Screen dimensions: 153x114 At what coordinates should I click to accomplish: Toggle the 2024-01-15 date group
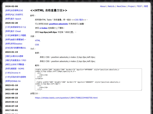pos(12,52)
